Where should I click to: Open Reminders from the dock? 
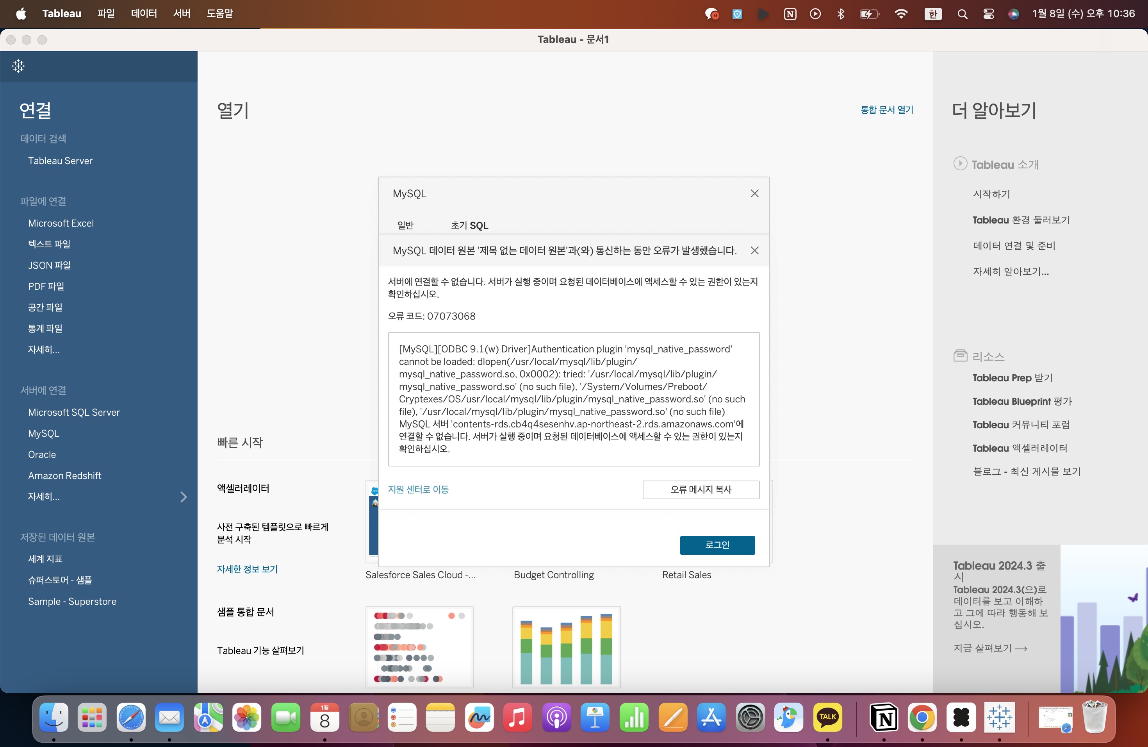click(x=402, y=717)
